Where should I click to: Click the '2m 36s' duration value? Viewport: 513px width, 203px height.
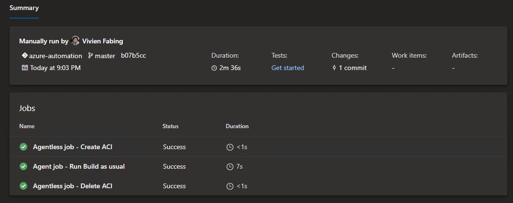(x=230, y=68)
